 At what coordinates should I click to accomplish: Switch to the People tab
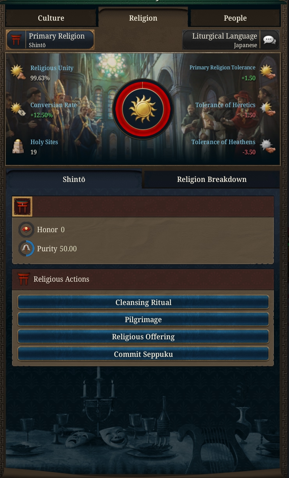tap(235, 18)
